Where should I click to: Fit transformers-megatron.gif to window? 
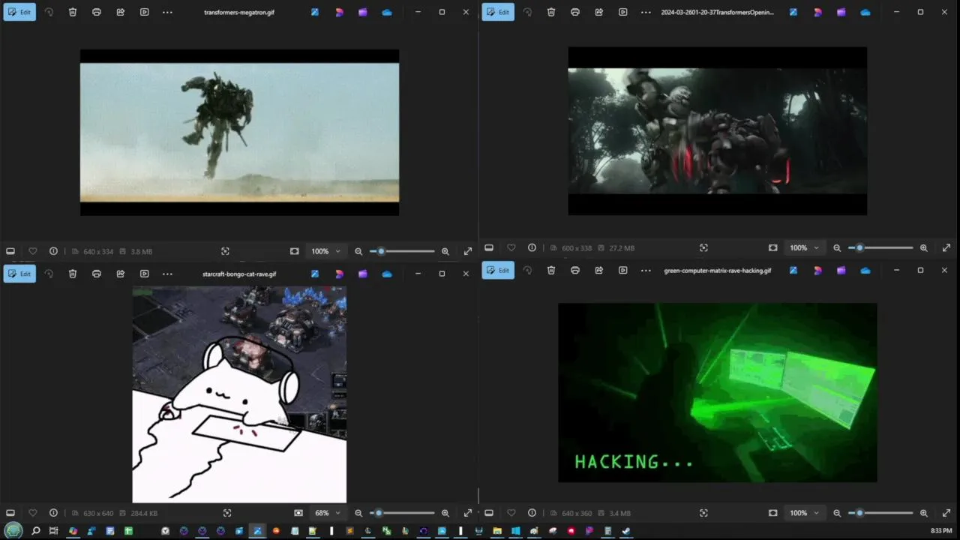point(294,251)
